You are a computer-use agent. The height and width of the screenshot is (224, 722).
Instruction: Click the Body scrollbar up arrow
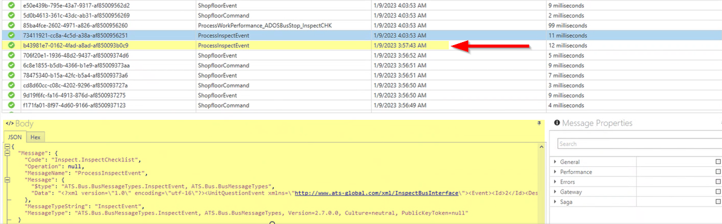[x=542, y=146]
